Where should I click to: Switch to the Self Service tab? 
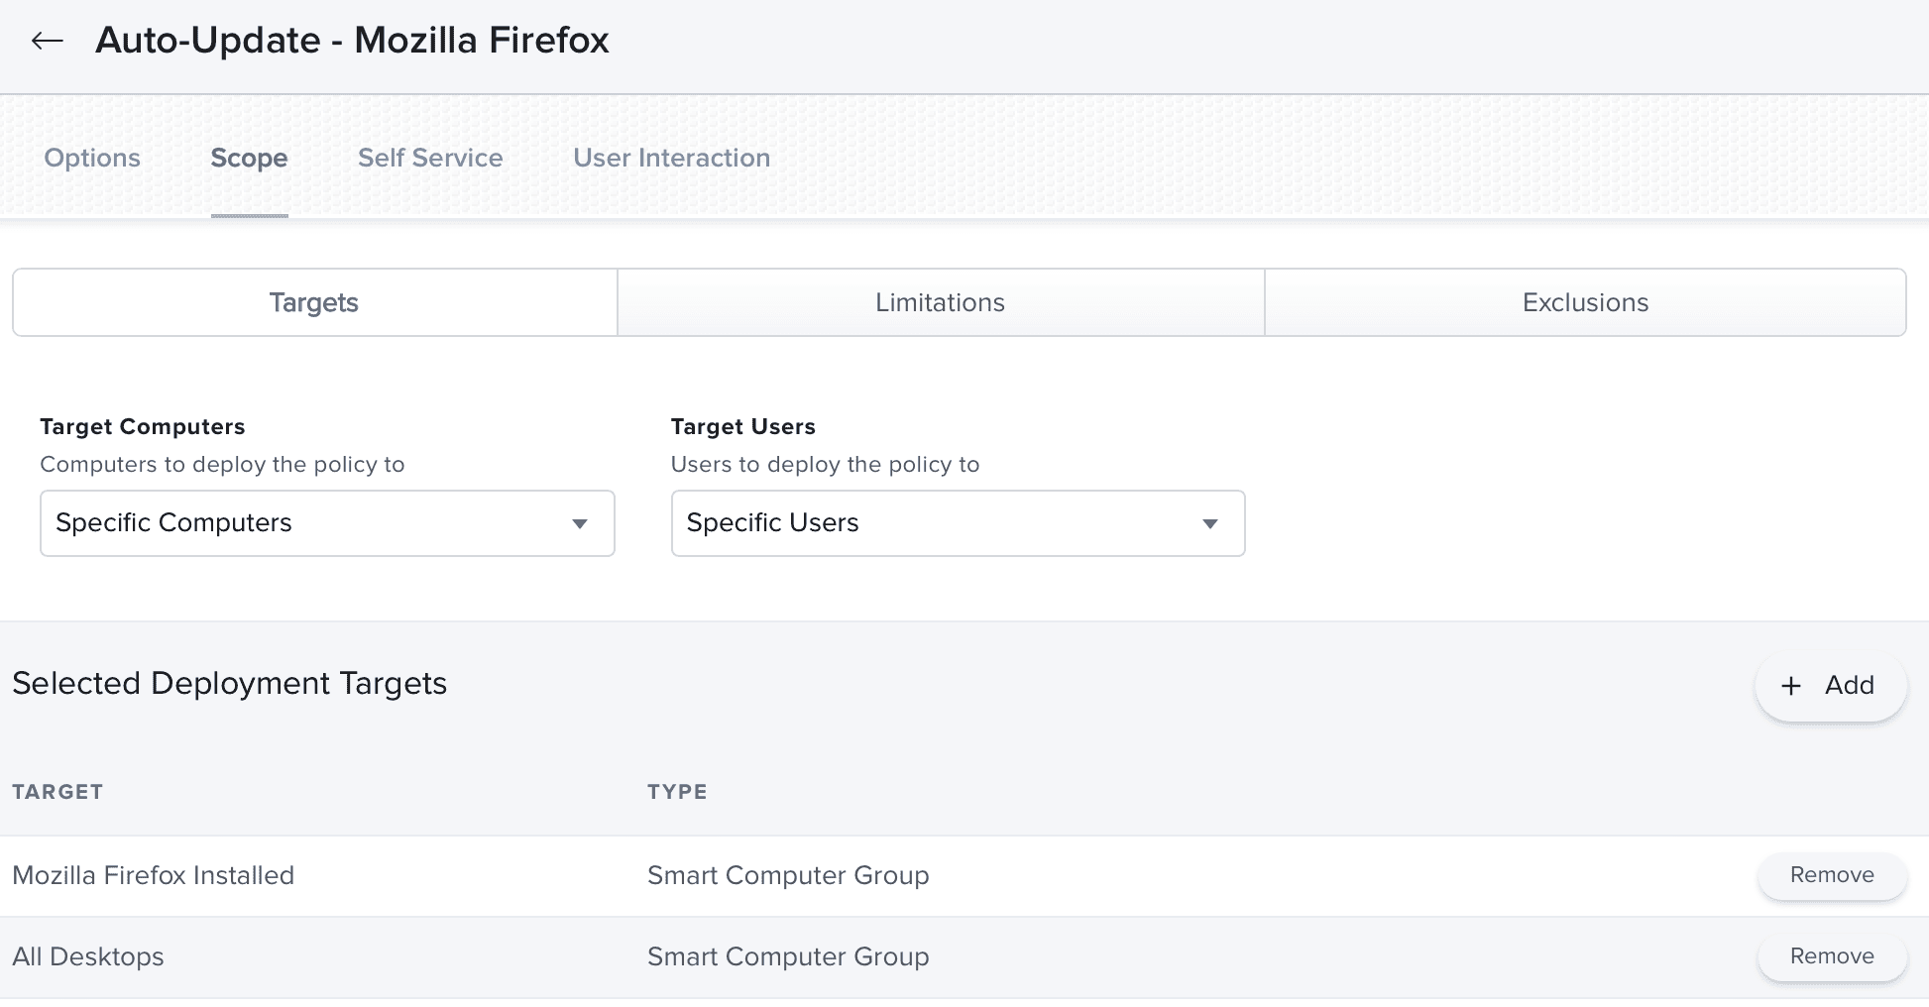pyautogui.click(x=430, y=158)
